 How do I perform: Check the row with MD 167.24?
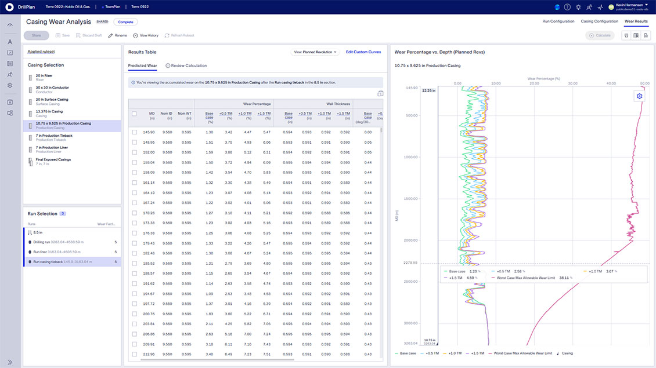[134, 203]
